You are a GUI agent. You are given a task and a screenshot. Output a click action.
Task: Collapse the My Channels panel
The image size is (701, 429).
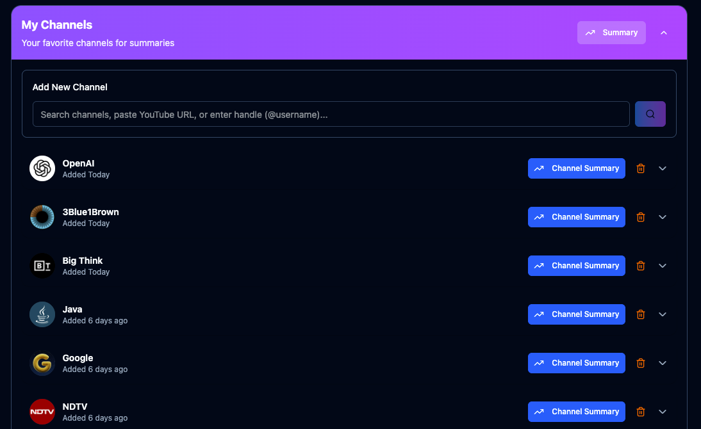[x=664, y=33]
